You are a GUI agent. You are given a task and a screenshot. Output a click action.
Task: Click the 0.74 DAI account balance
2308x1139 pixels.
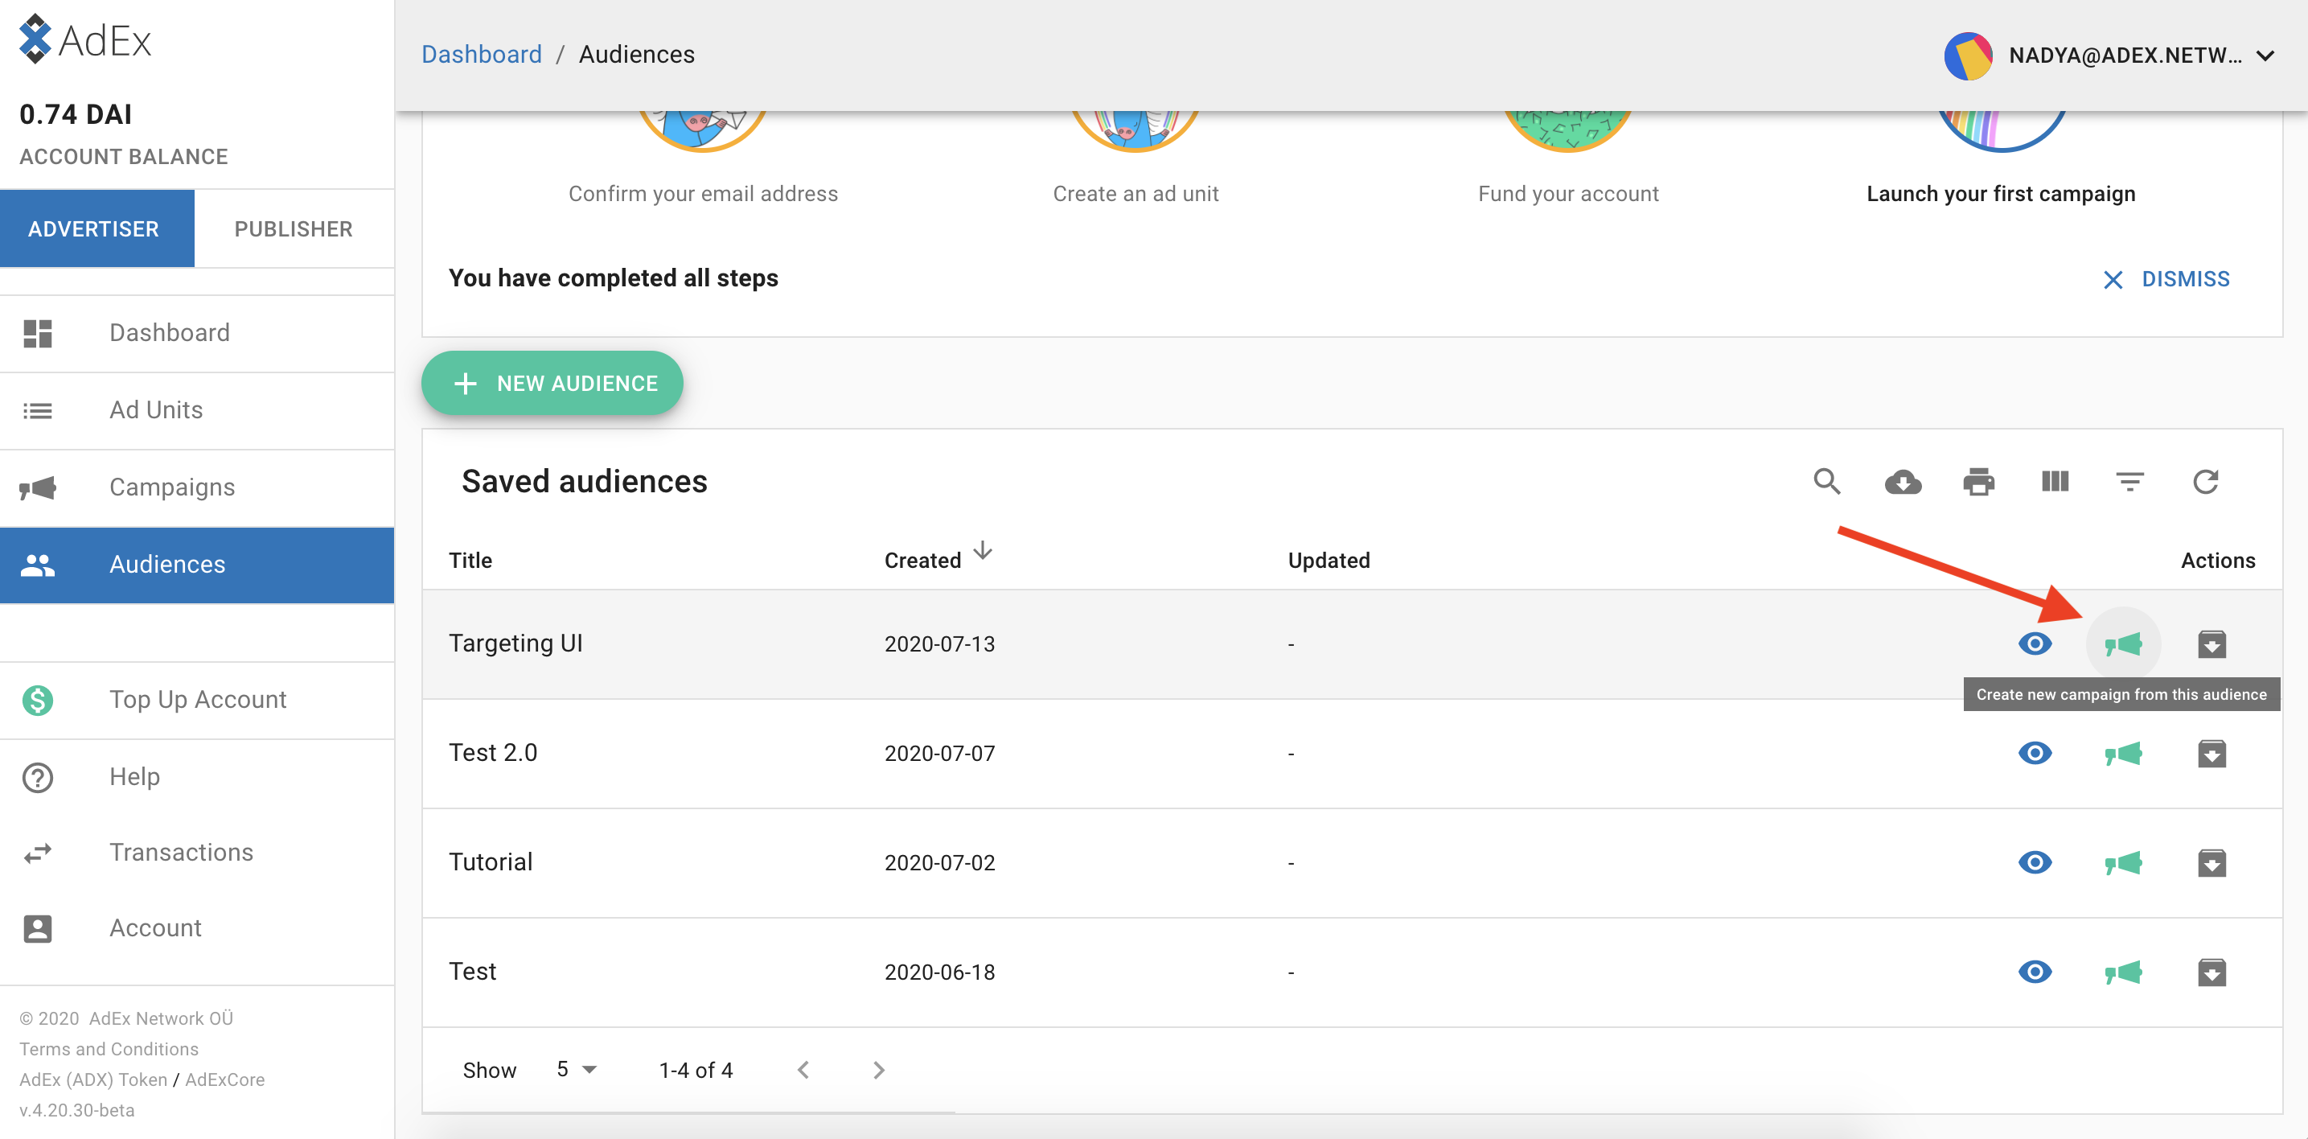(76, 113)
